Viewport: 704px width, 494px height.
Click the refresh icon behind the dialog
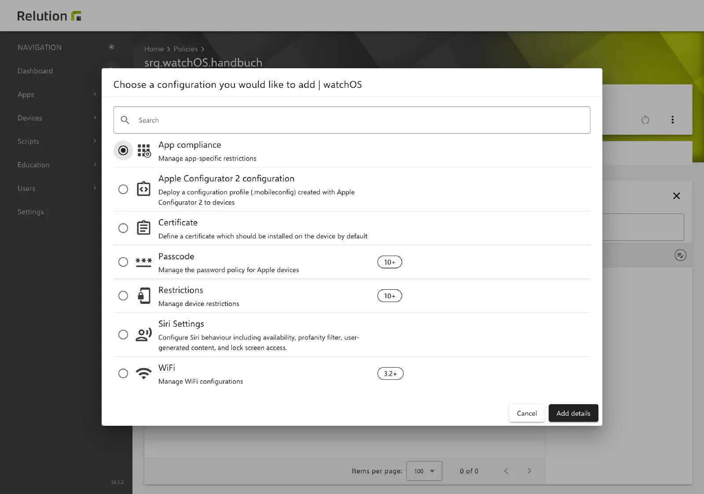pyautogui.click(x=645, y=120)
